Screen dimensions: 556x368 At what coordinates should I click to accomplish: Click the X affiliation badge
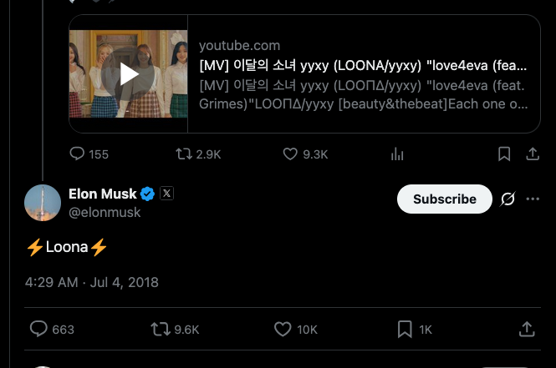(166, 194)
